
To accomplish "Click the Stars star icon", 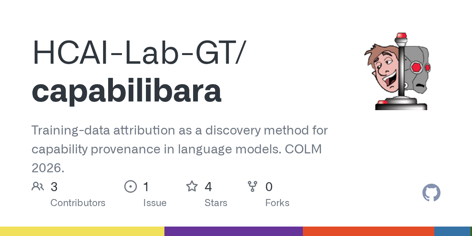I will 192,186.
